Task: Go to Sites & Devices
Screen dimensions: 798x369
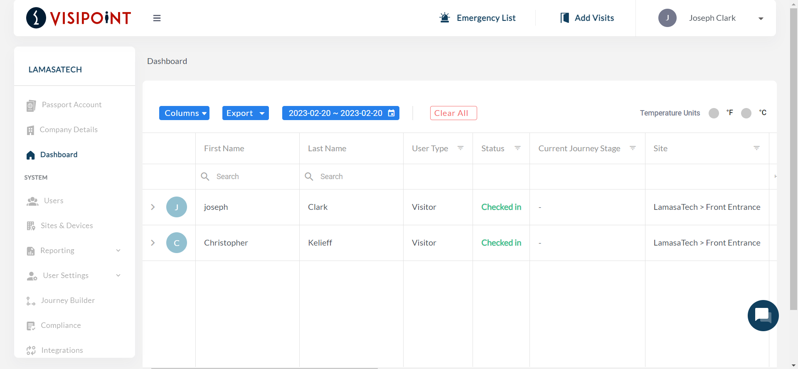Action: [66, 226]
